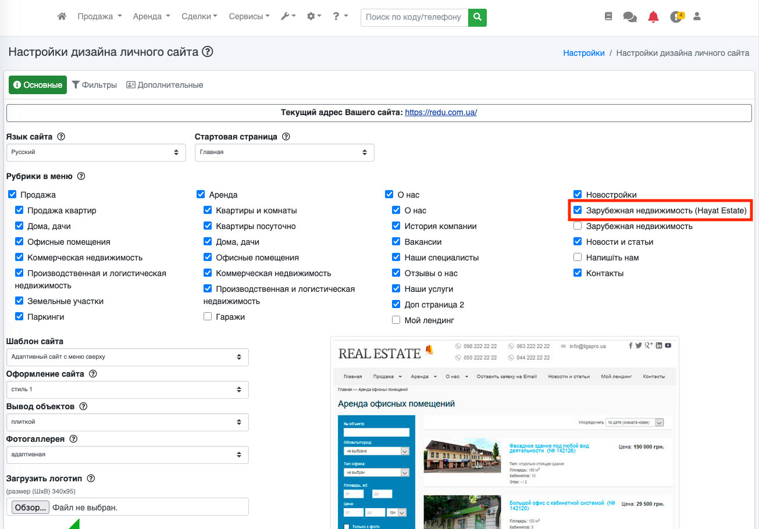Switch to the Дополнительные tab
The width and height of the screenshot is (759, 529).
point(165,85)
